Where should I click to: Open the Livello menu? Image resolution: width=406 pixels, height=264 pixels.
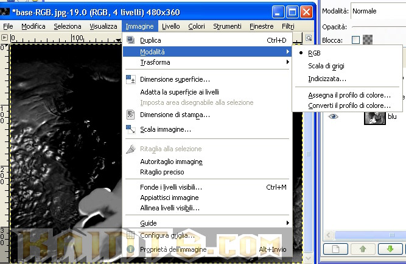(x=171, y=26)
